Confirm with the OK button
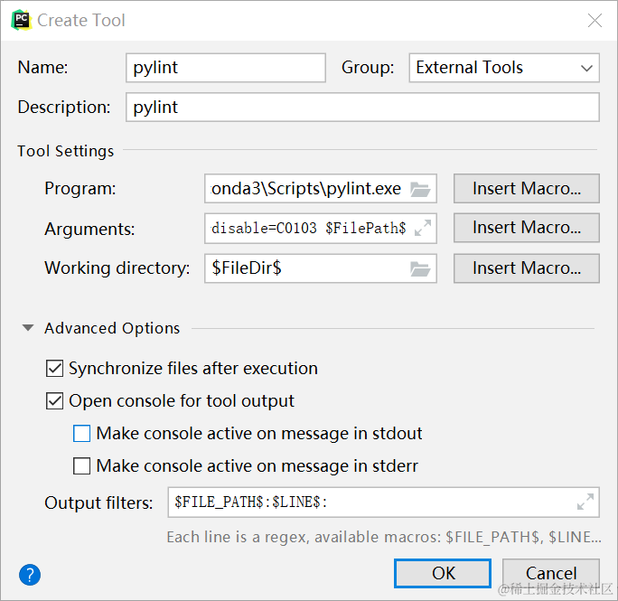The height and width of the screenshot is (601, 618). click(x=442, y=573)
